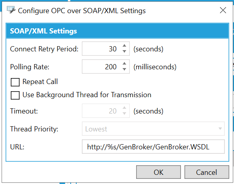Click the Timeout up arrow spinner

pyautogui.click(x=124, y=108)
